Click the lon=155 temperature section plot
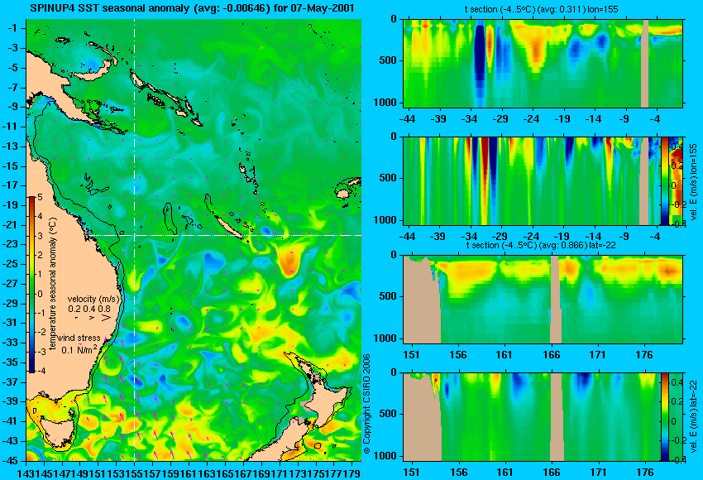This screenshot has height=480, width=703. coord(543,63)
